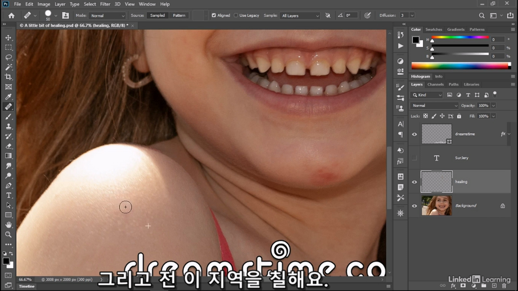Select the Gradient tool

coord(8,156)
